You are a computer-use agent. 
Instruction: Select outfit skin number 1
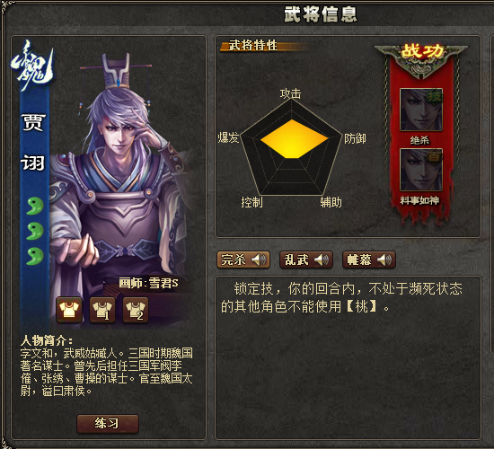(x=102, y=310)
